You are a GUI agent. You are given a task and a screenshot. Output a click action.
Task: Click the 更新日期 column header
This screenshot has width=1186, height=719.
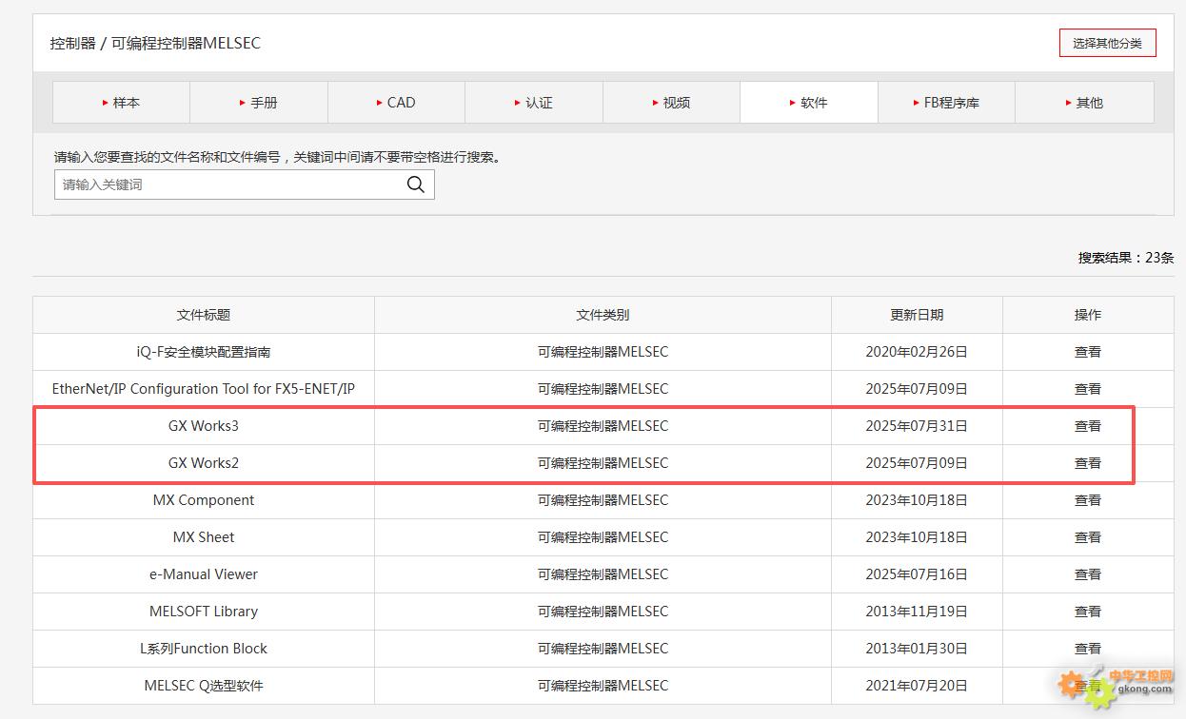click(917, 315)
